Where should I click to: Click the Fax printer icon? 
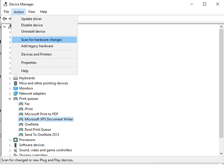tap(21, 104)
